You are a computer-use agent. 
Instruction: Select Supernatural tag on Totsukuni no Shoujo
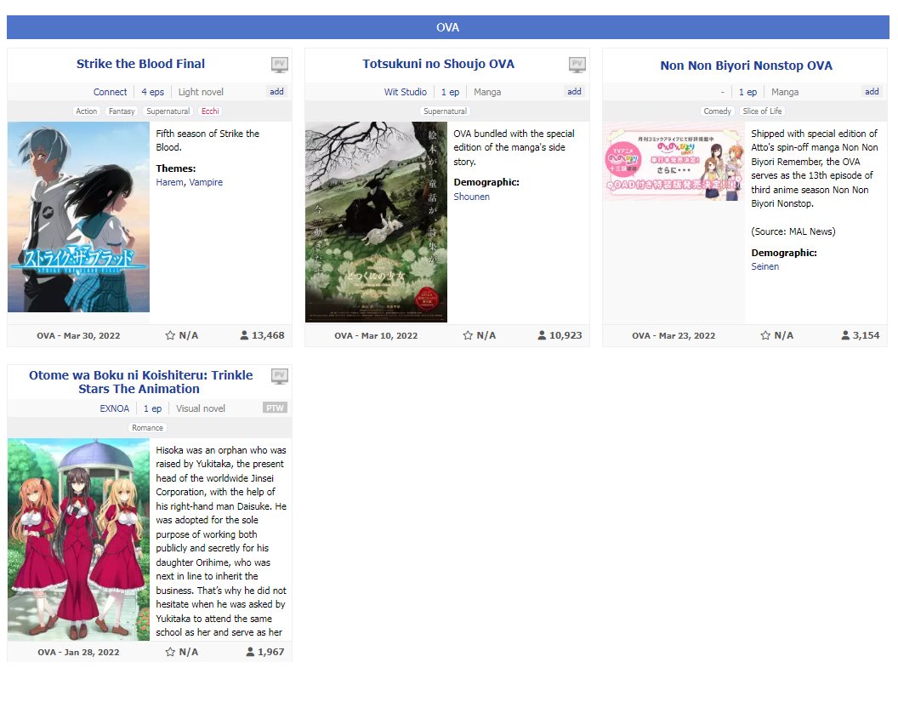[445, 111]
